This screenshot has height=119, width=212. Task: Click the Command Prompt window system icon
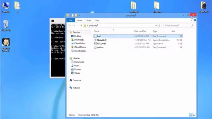click(x=53, y=21)
